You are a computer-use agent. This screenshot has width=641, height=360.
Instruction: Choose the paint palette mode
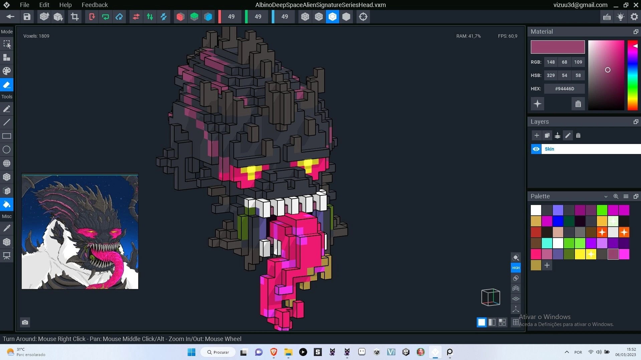7,71
